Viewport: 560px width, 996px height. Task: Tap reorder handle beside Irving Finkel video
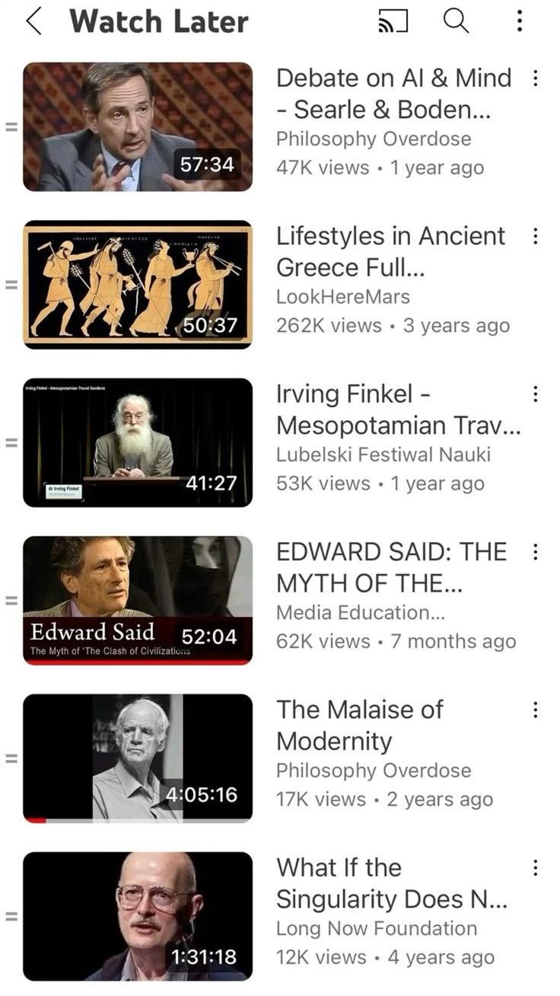point(11,442)
